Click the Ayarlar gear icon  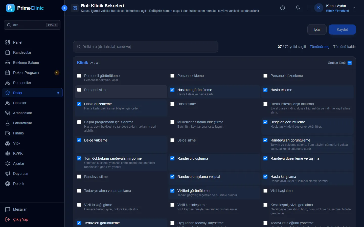point(8,163)
